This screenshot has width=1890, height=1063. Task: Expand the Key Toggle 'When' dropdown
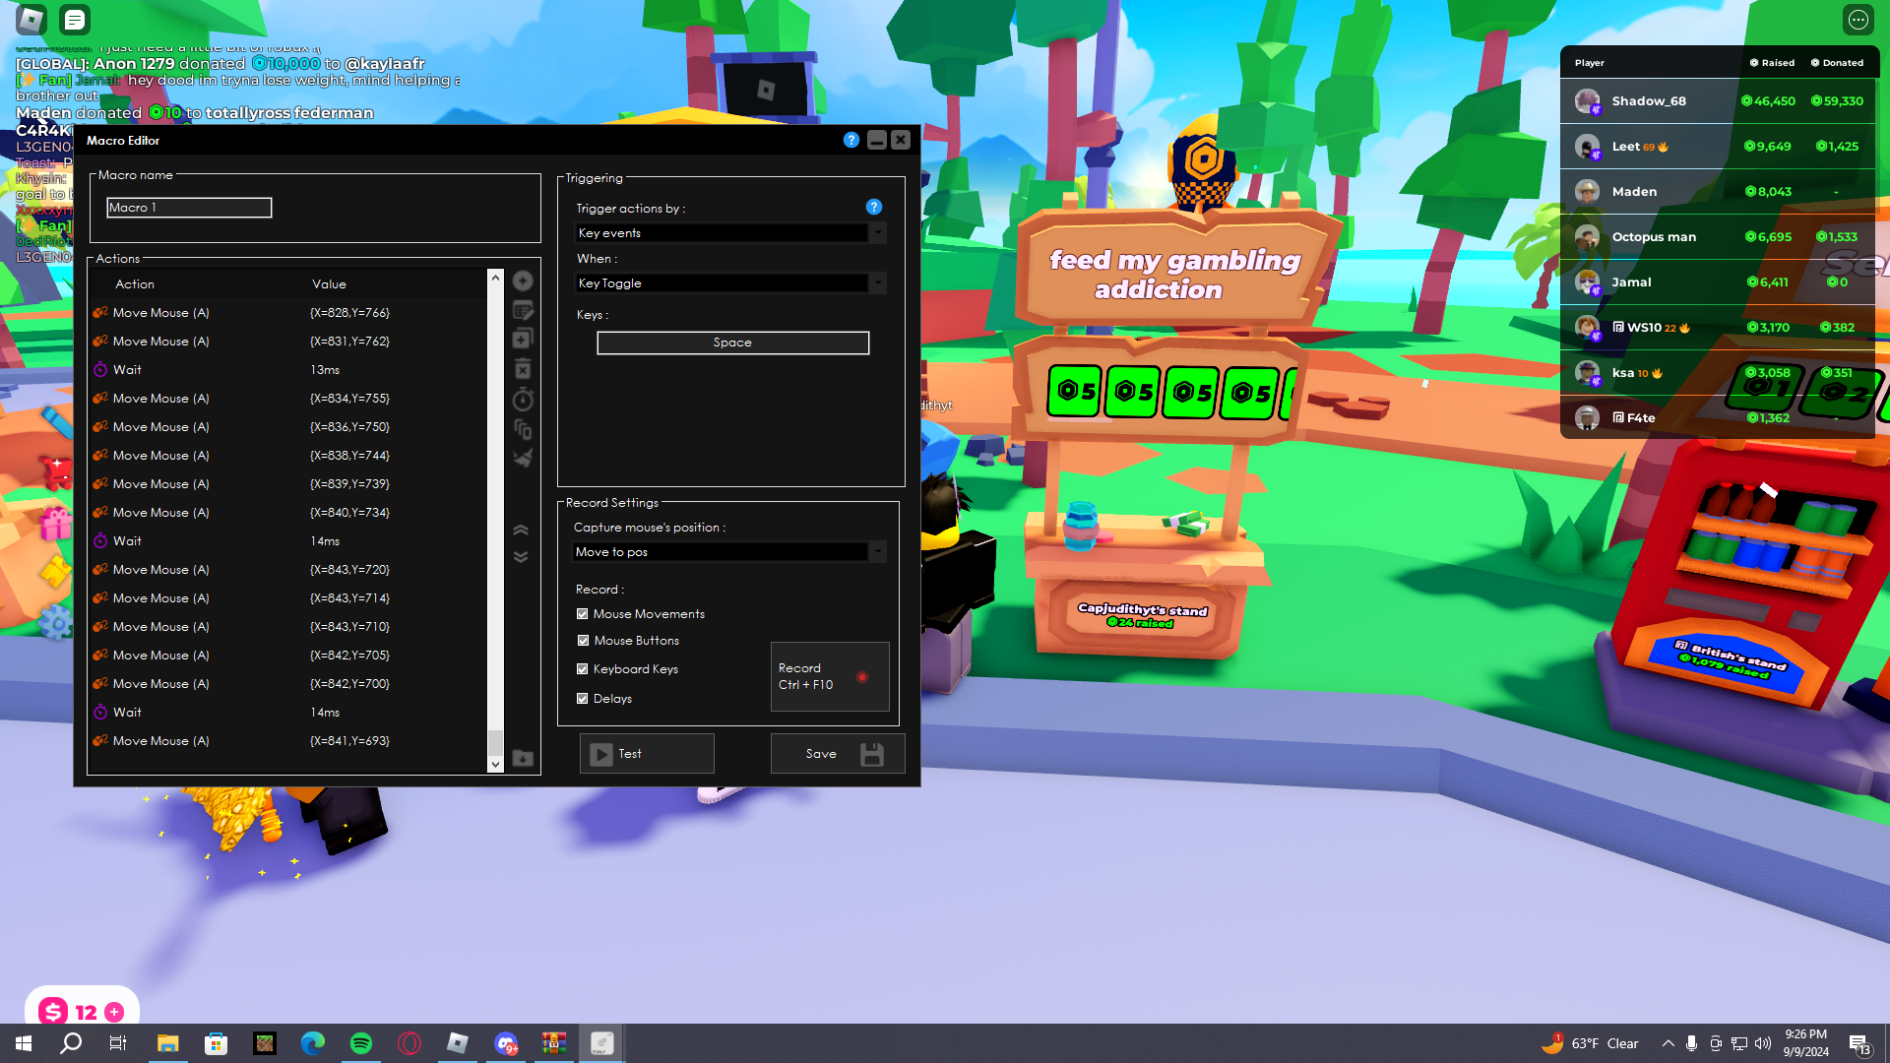point(876,283)
